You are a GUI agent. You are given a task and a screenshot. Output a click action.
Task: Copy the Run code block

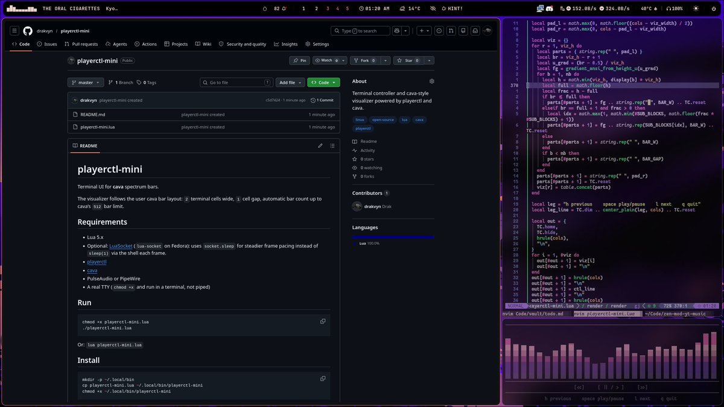(x=323, y=321)
